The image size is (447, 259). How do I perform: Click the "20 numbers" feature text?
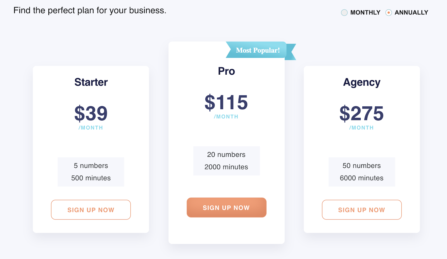pyautogui.click(x=226, y=155)
